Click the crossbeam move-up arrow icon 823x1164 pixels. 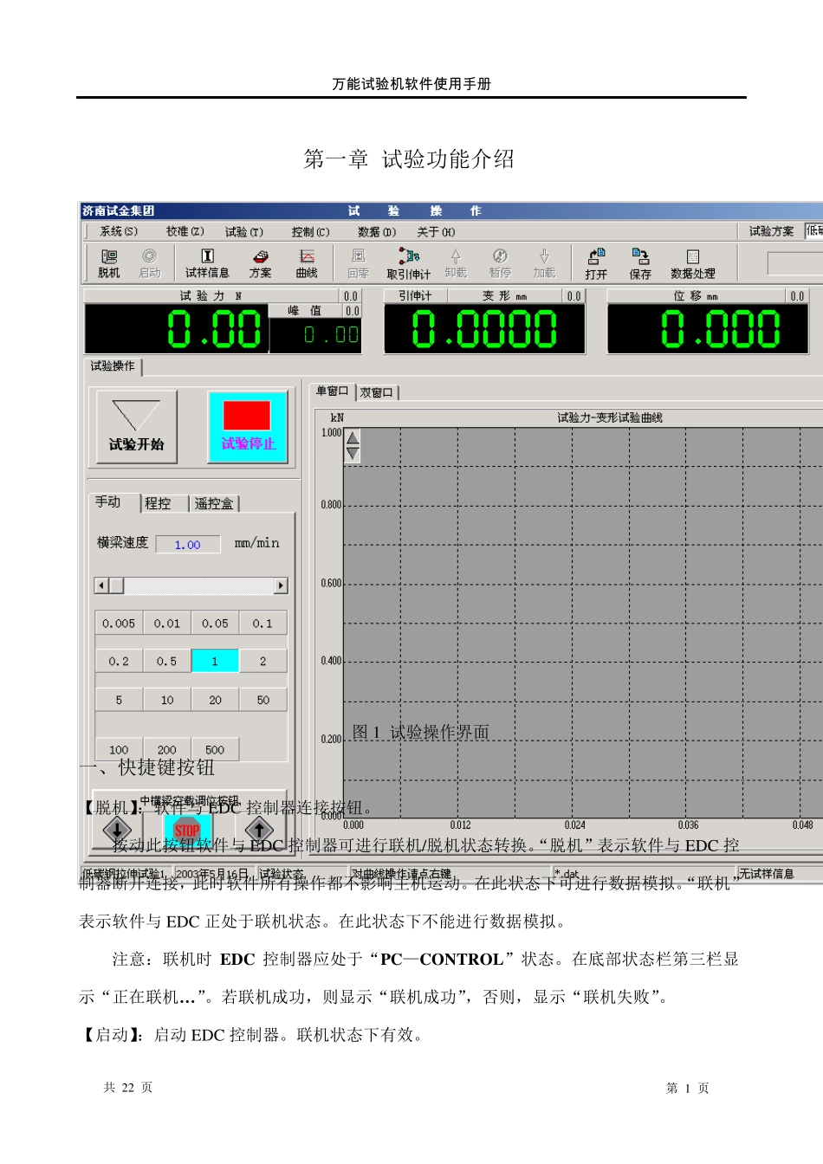pos(258,830)
